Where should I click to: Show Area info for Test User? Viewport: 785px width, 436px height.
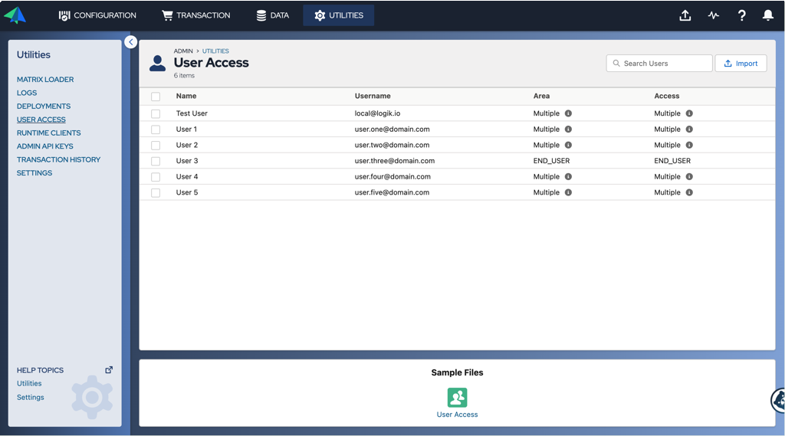click(568, 113)
